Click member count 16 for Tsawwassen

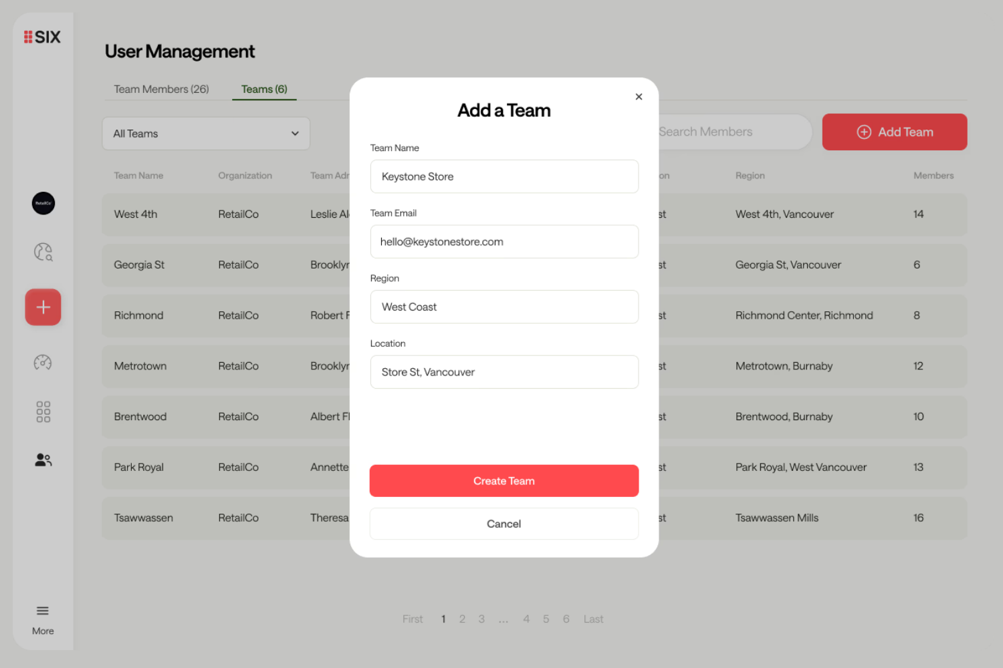919,518
